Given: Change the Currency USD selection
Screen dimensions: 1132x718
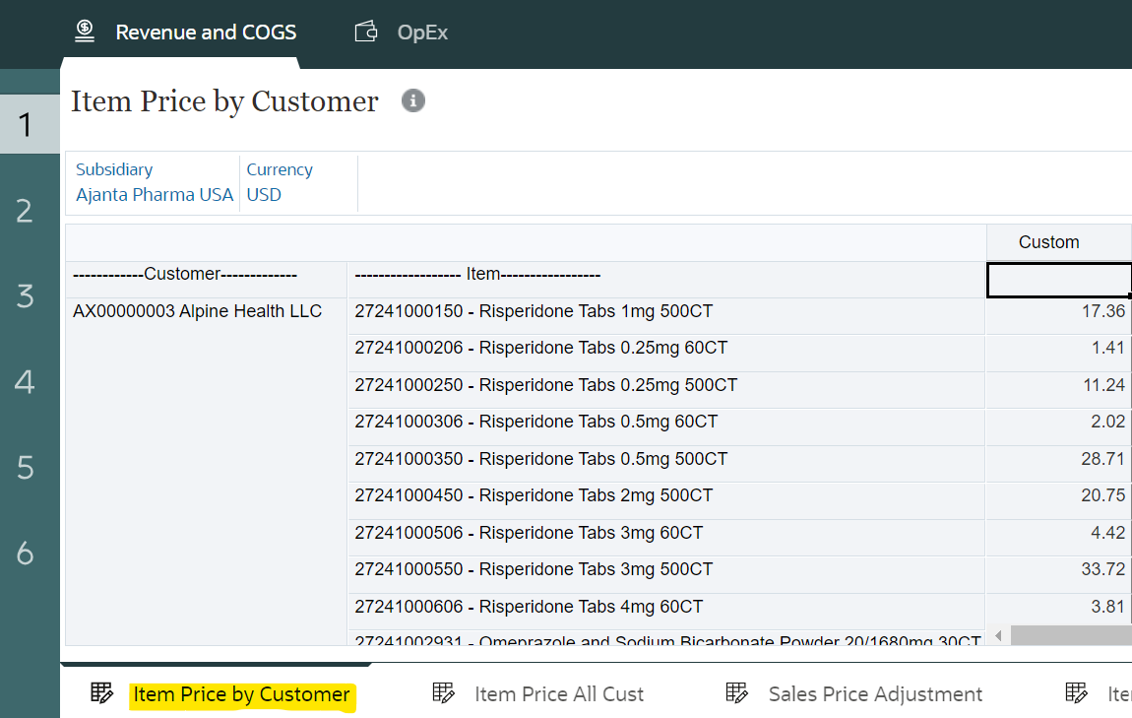Looking at the screenshot, I should click(264, 195).
